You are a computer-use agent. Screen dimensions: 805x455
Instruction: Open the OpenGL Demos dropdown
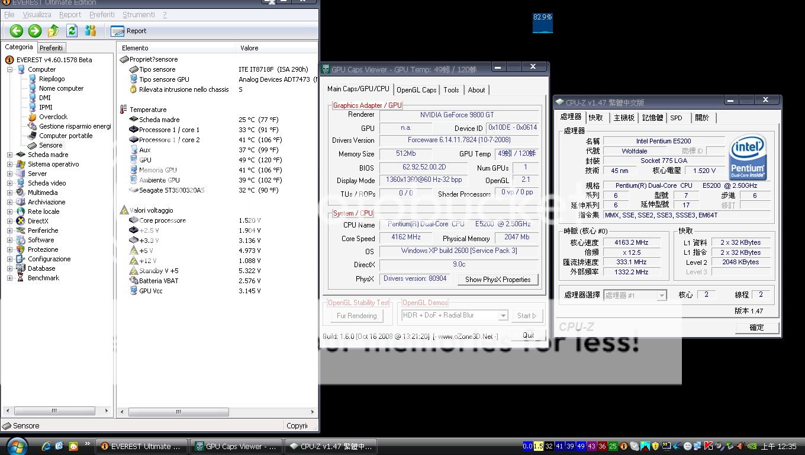tap(503, 316)
